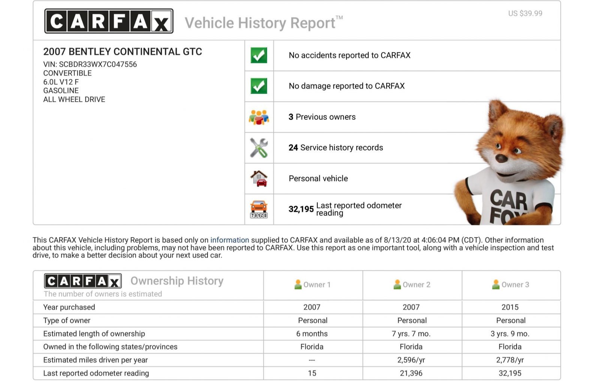Click the "Vehicle History Report" title
Viewport: 593px width, 382px height.
point(264,23)
